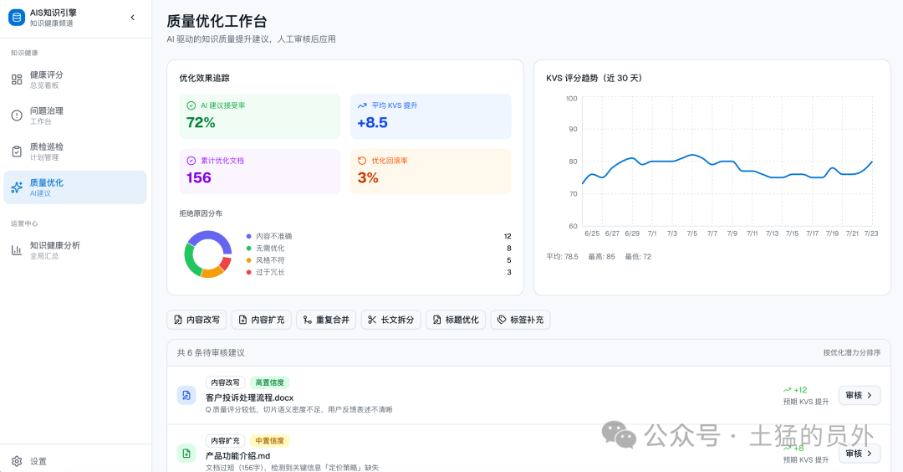Open 产品功能介绍.md suggestion
The height and width of the screenshot is (472, 903).
click(237, 456)
